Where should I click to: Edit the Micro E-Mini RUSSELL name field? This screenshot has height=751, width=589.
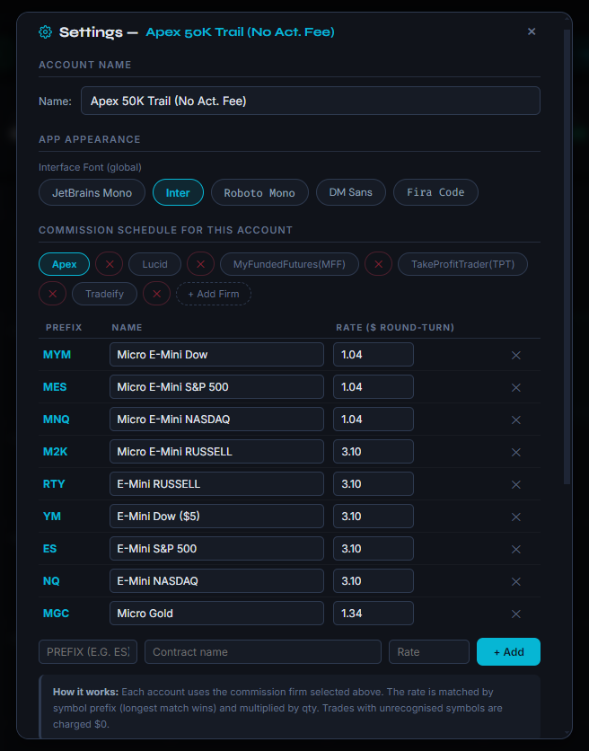coord(216,452)
